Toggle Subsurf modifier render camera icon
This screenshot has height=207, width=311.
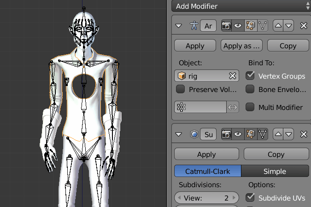(226, 134)
